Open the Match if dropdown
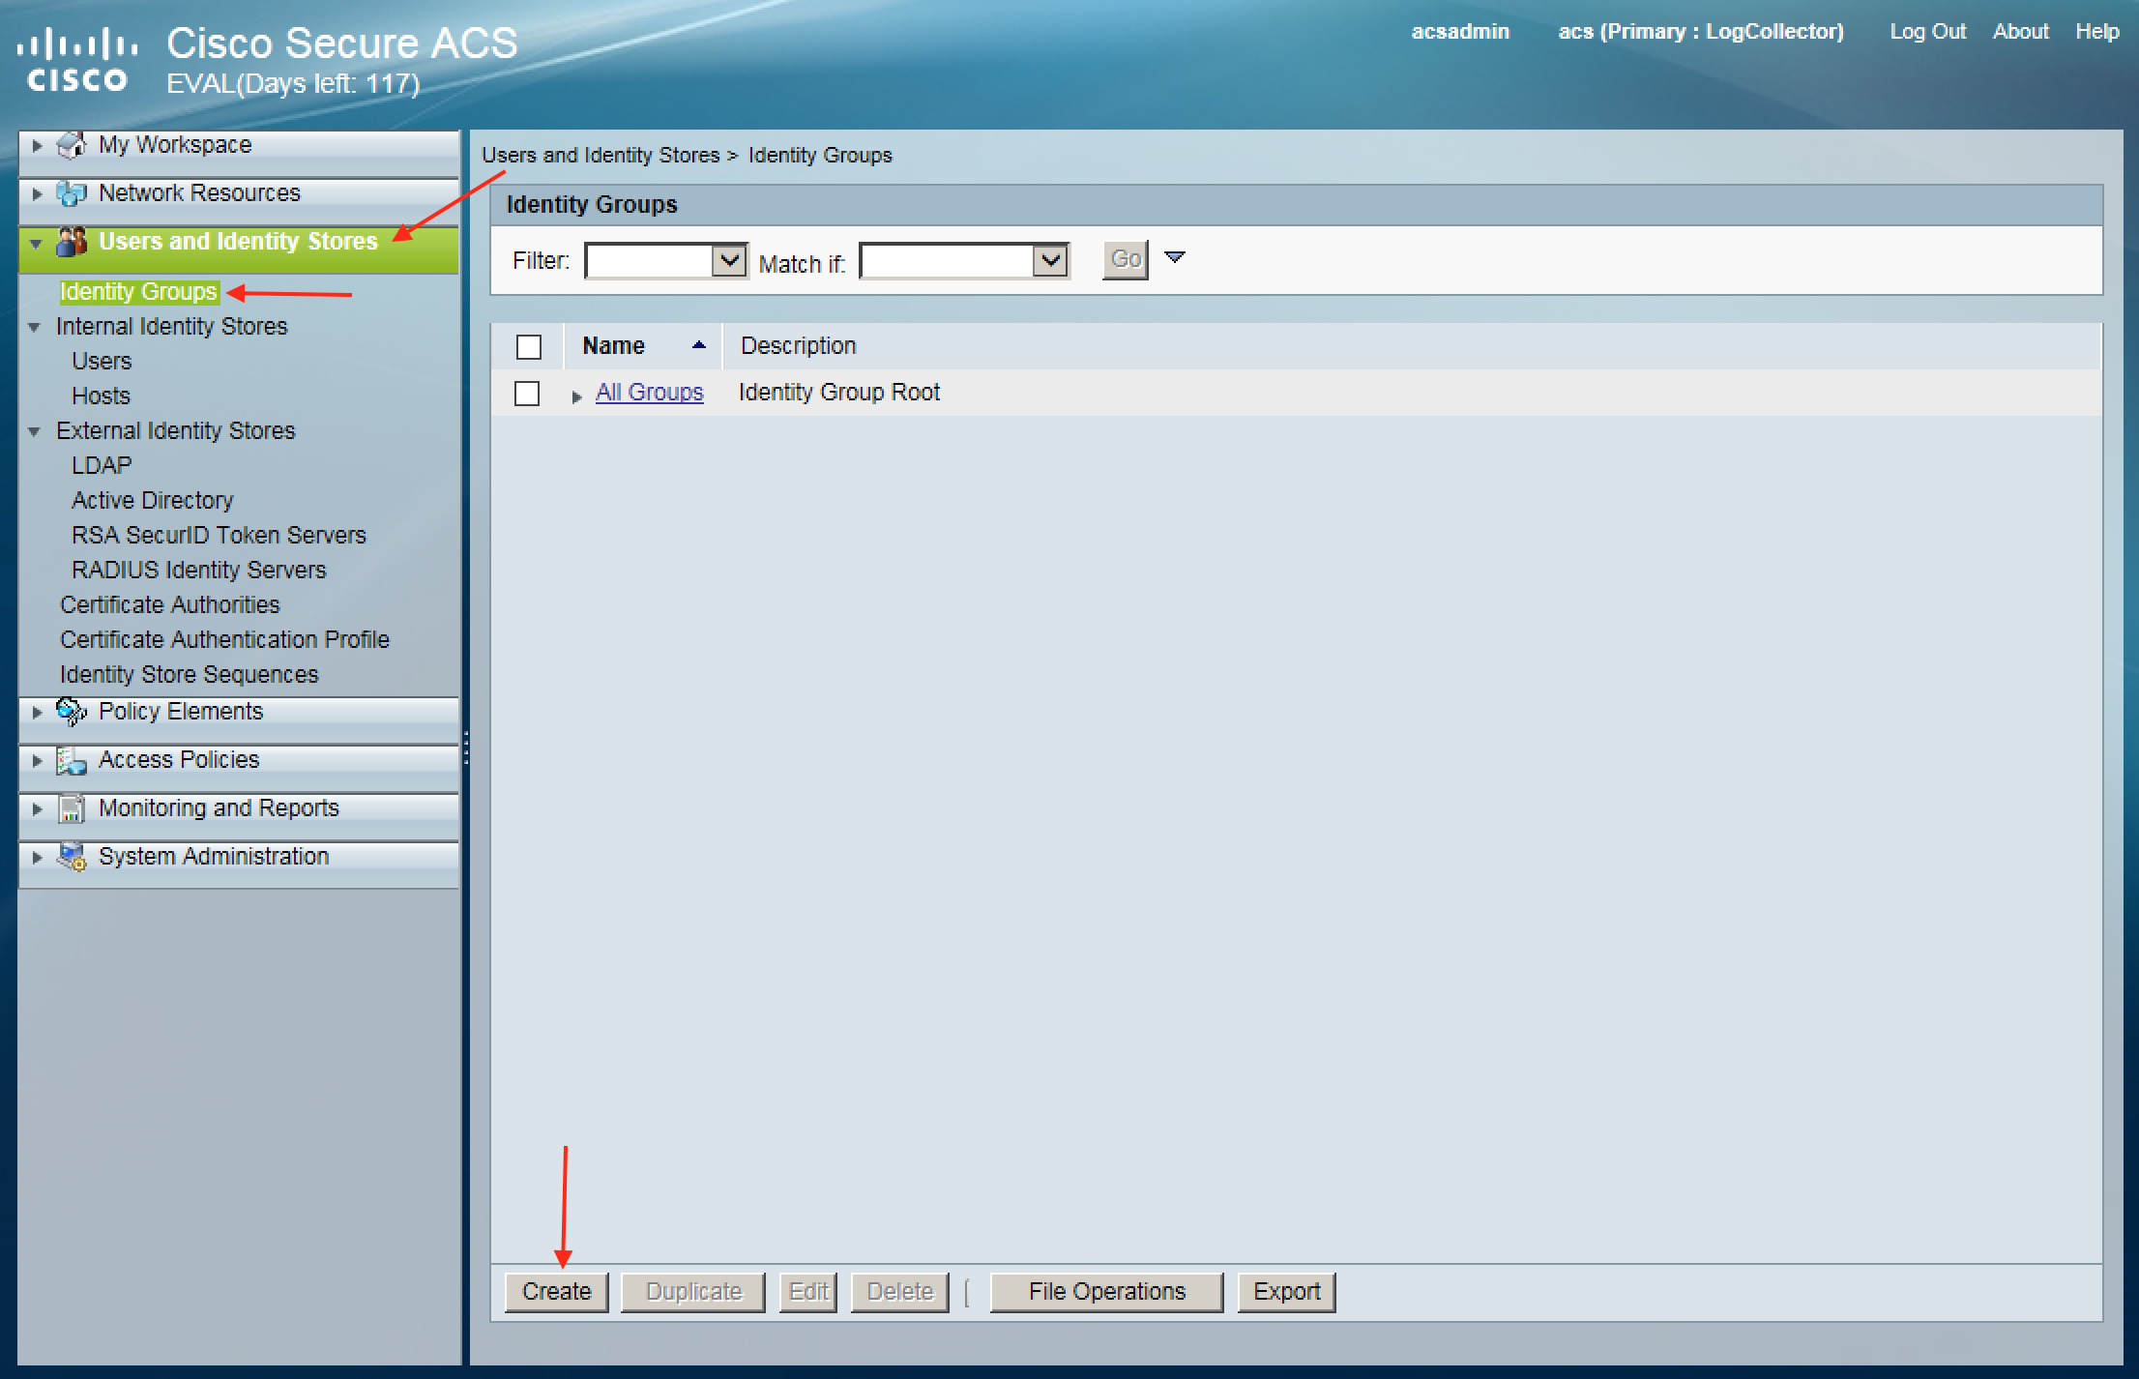This screenshot has width=2139, height=1379. pos(1049,260)
